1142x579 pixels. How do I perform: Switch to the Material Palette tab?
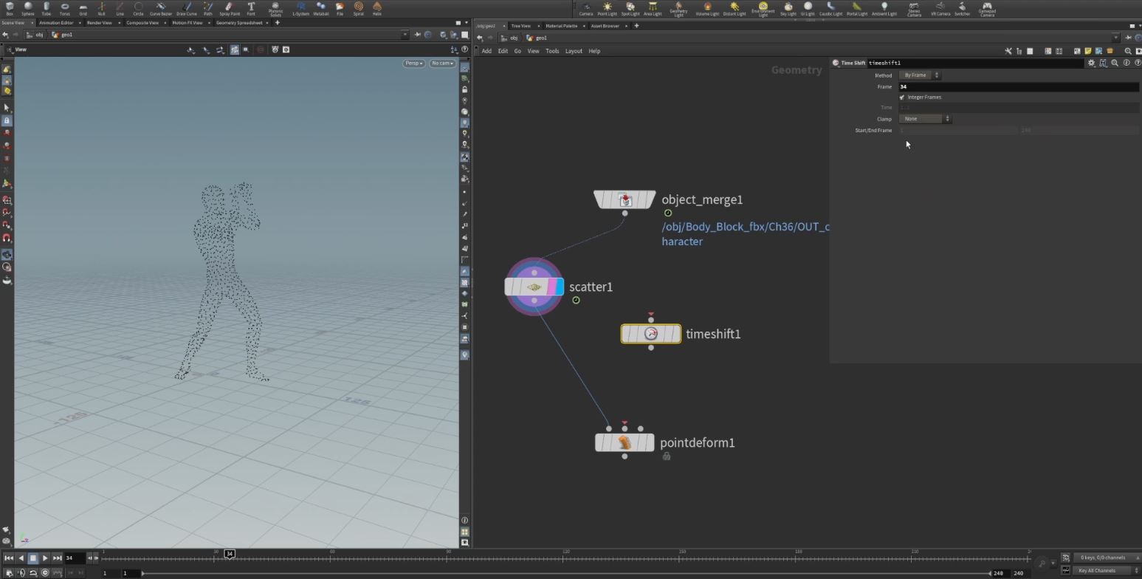562,25
